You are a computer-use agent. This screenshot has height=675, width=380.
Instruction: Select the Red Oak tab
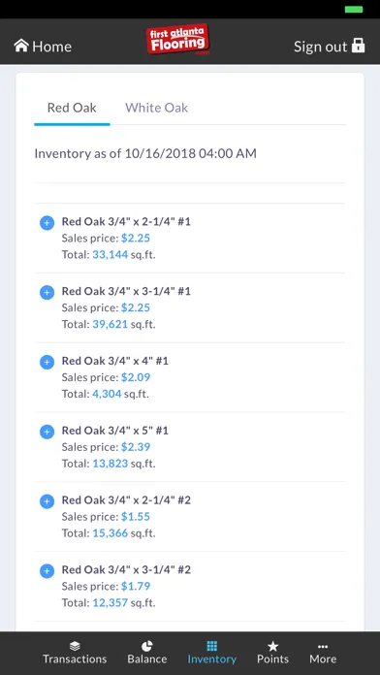[x=72, y=108]
